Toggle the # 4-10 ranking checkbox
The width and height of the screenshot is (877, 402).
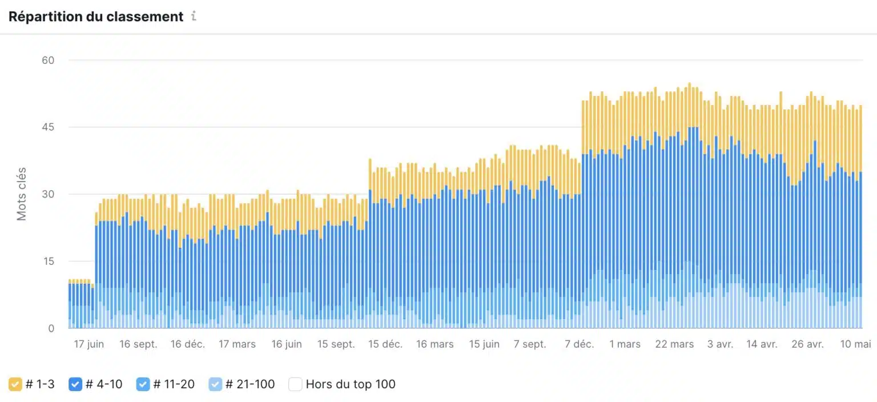pos(75,384)
